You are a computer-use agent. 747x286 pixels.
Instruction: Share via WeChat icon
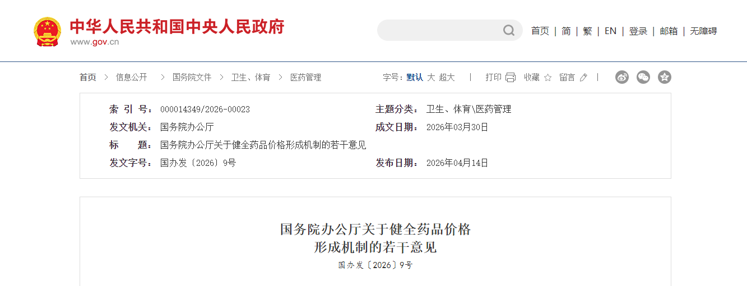click(643, 77)
